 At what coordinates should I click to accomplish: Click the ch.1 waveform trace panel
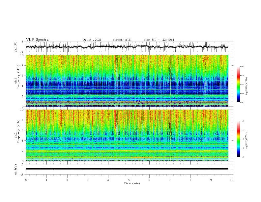tap(129, 47)
